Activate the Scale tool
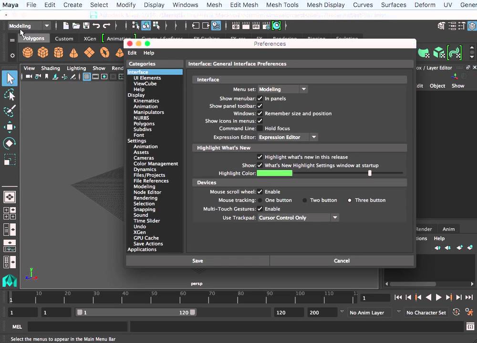Viewport: 477px width, 343px height. coord(10,160)
